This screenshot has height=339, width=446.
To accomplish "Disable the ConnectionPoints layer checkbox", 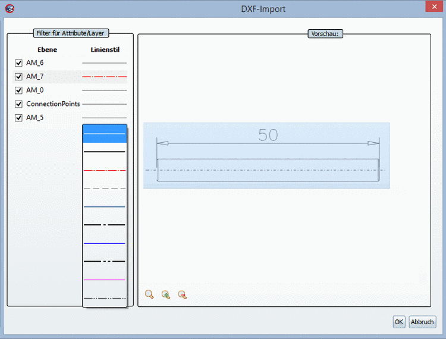I will [x=18, y=104].
